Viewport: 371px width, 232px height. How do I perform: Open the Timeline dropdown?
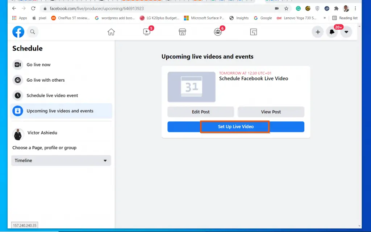click(x=61, y=160)
